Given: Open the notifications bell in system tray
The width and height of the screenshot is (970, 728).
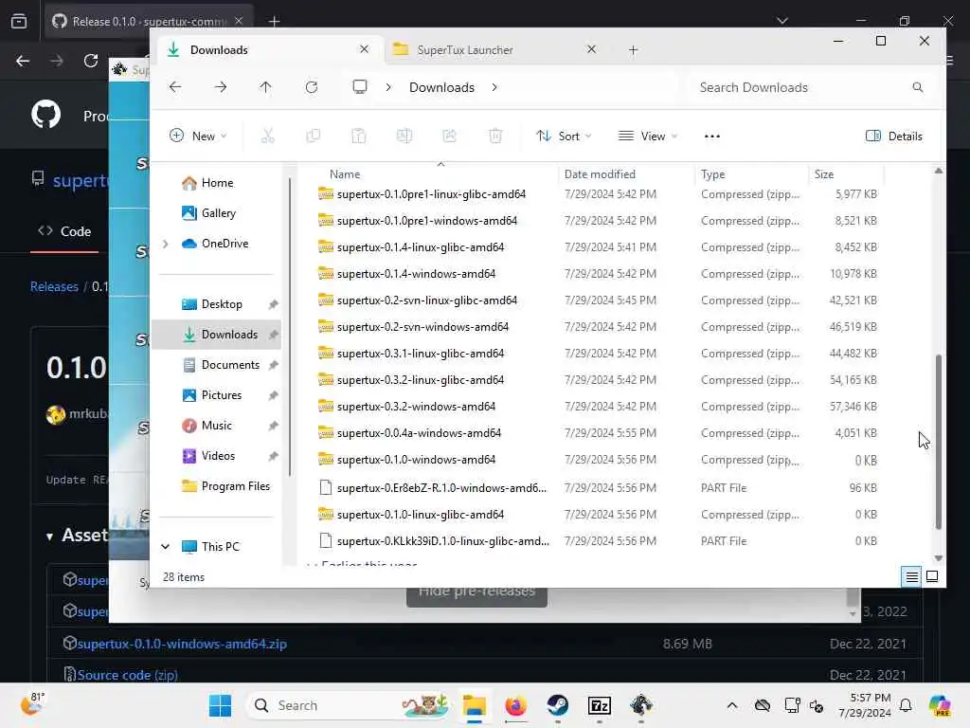Looking at the screenshot, I should click(x=906, y=705).
